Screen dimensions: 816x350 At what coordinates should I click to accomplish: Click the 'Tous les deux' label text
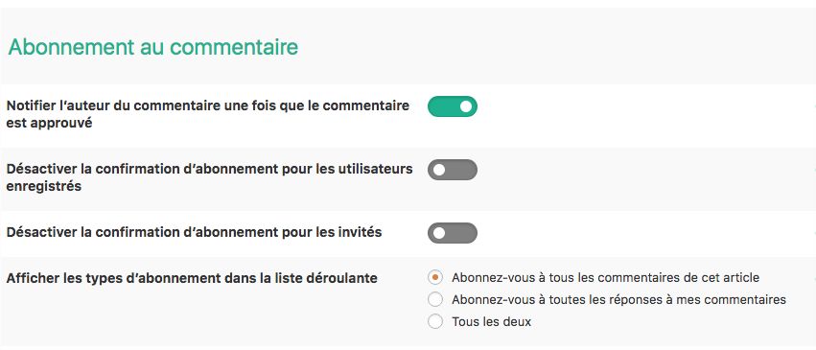[x=491, y=321]
